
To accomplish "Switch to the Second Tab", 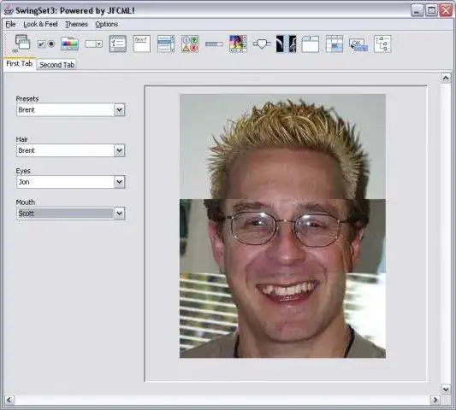I will (57, 65).
